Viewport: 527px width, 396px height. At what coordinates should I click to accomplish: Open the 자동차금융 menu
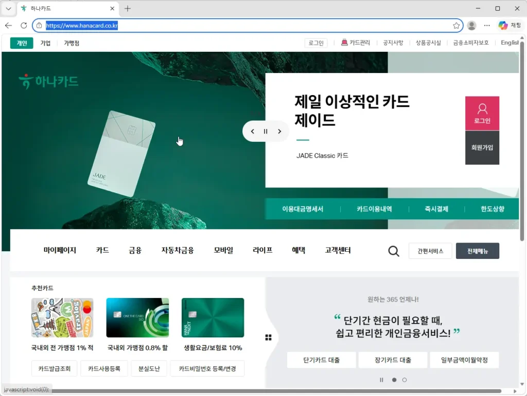[x=178, y=250]
